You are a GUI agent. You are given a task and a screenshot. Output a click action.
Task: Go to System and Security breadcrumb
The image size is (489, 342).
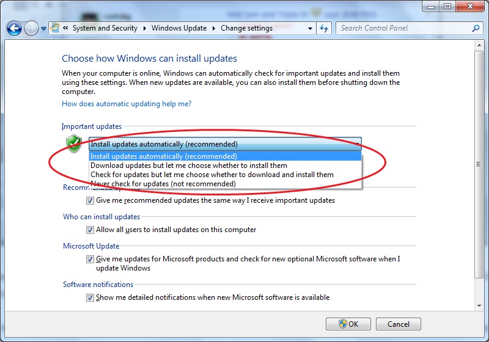(x=105, y=28)
